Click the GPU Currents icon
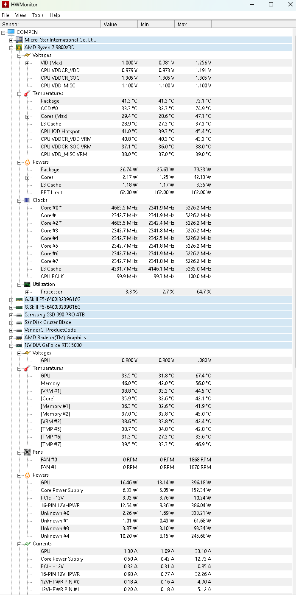The height and width of the screenshot is (595, 296). (27, 544)
